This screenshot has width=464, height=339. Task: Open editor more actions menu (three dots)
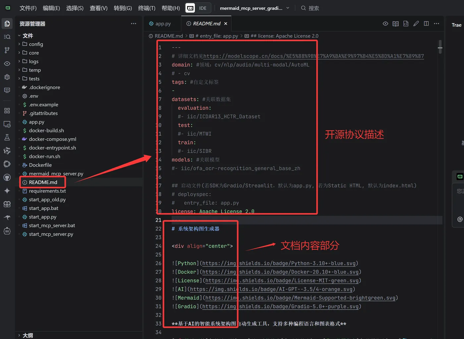436,24
